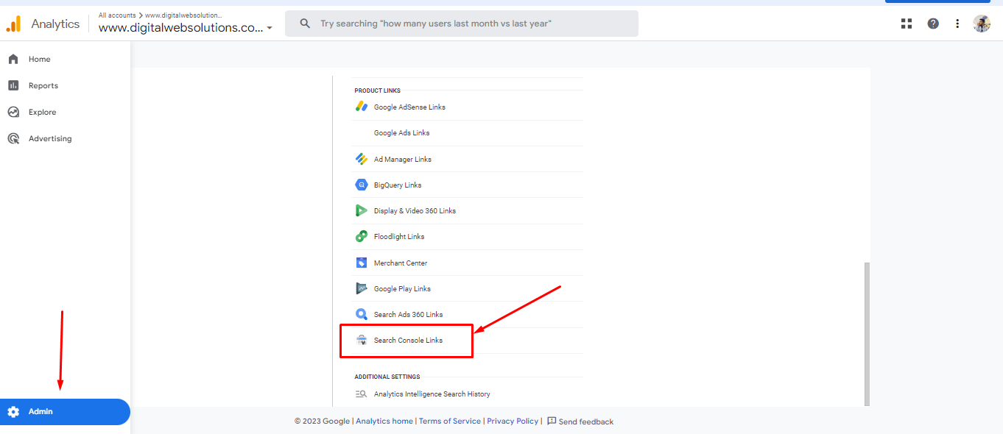
Task: Click the Analytics search input field
Action: pyautogui.click(x=462, y=24)
